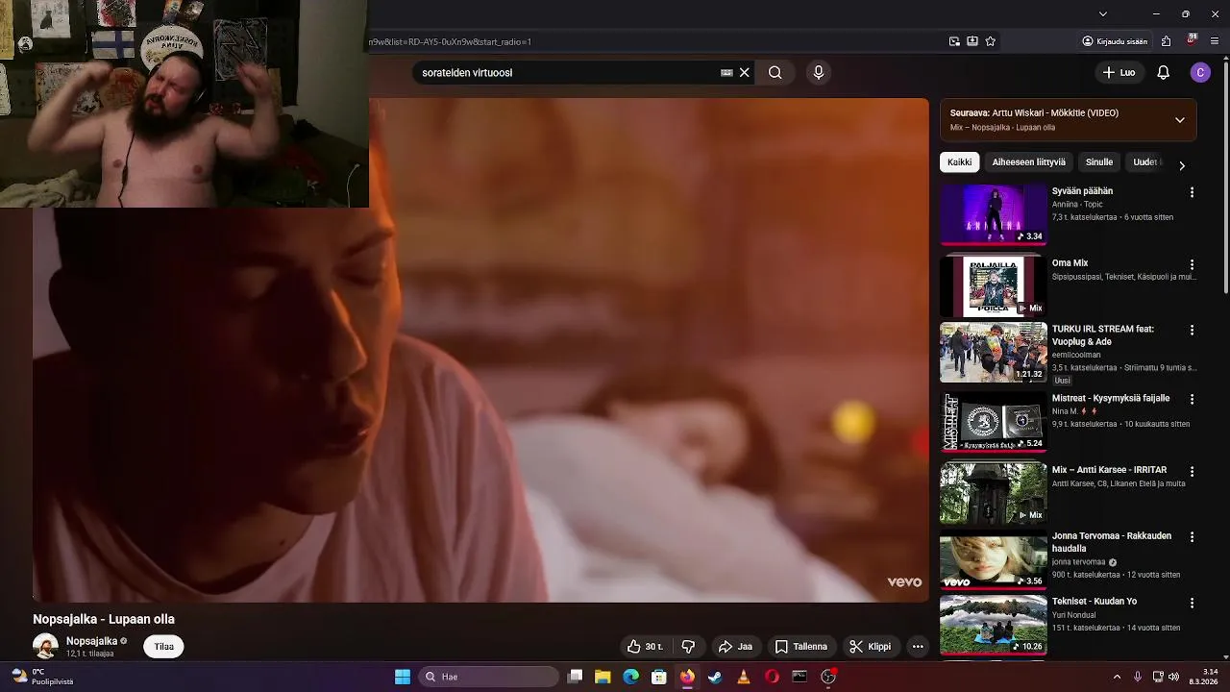Open options for Mistreat video

(1192, 399)
